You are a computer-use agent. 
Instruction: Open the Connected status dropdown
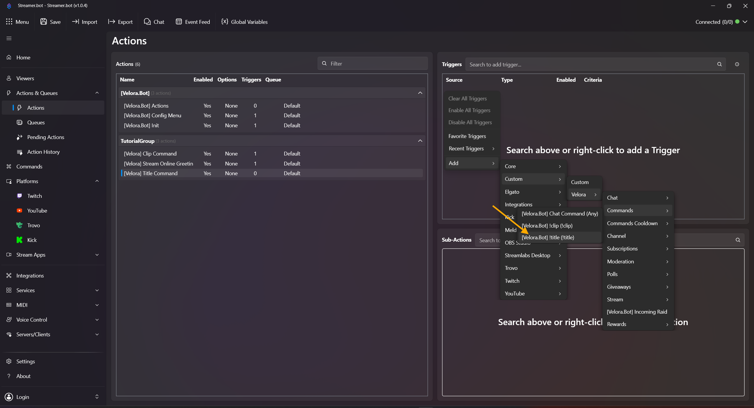[745, 22]
